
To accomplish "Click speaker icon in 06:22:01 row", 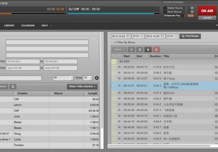I will click(x=119, y=93).
